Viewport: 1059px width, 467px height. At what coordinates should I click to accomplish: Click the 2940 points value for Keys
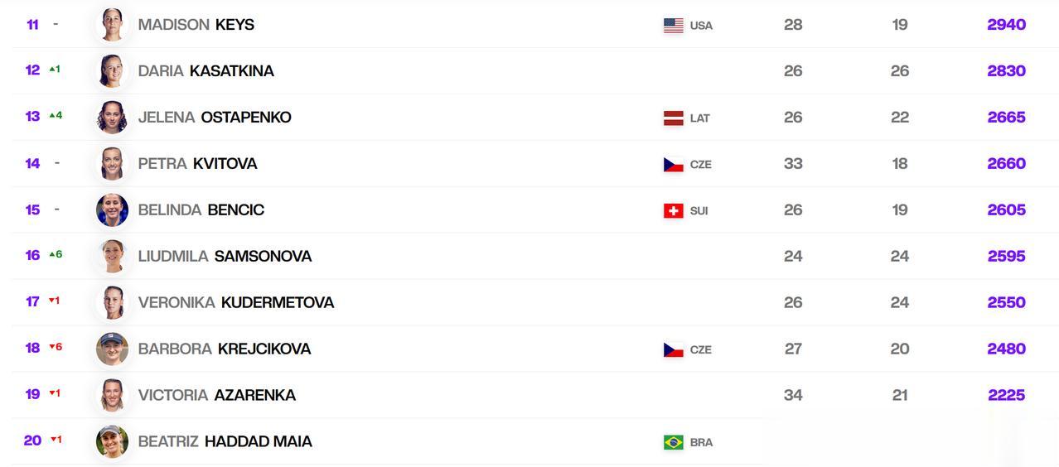tap(1007, 25)
